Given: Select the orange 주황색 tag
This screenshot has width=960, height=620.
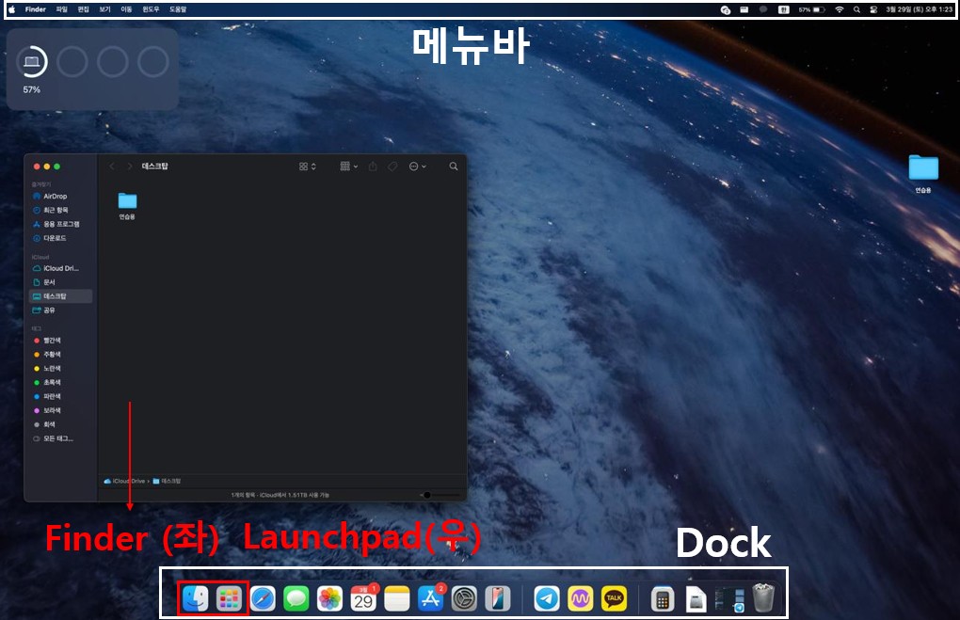Looking at the screenshot, I should pyautogui.click(x=60, y=355).
